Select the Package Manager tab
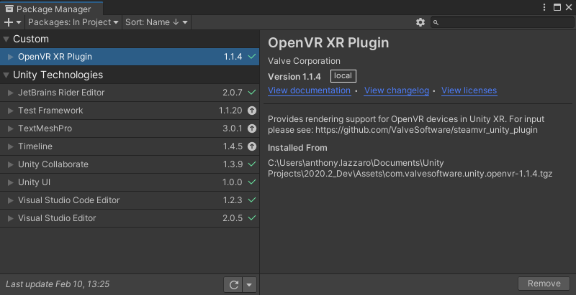This screenshot has width=576, height=295. pyautogui.click(x=49, y=9)
